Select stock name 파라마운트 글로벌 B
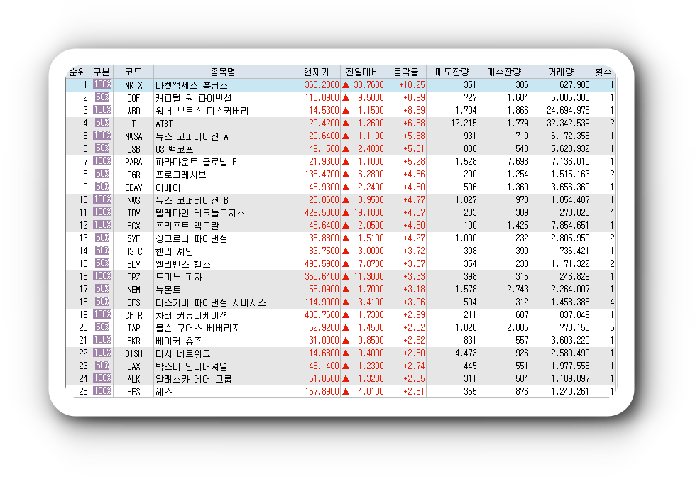This screenshot has height=477, width=695. [196, 162]
